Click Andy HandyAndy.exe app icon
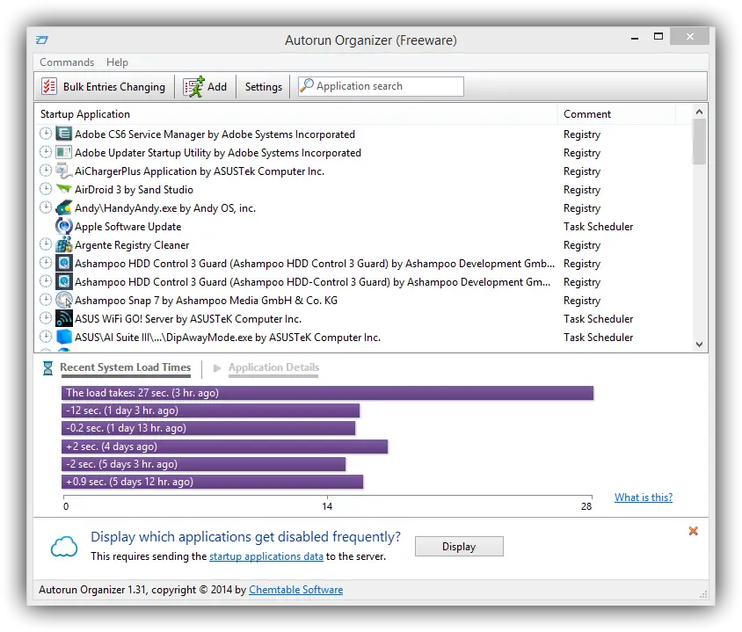Screen dimensions: 742x632 tap(64, 207)
